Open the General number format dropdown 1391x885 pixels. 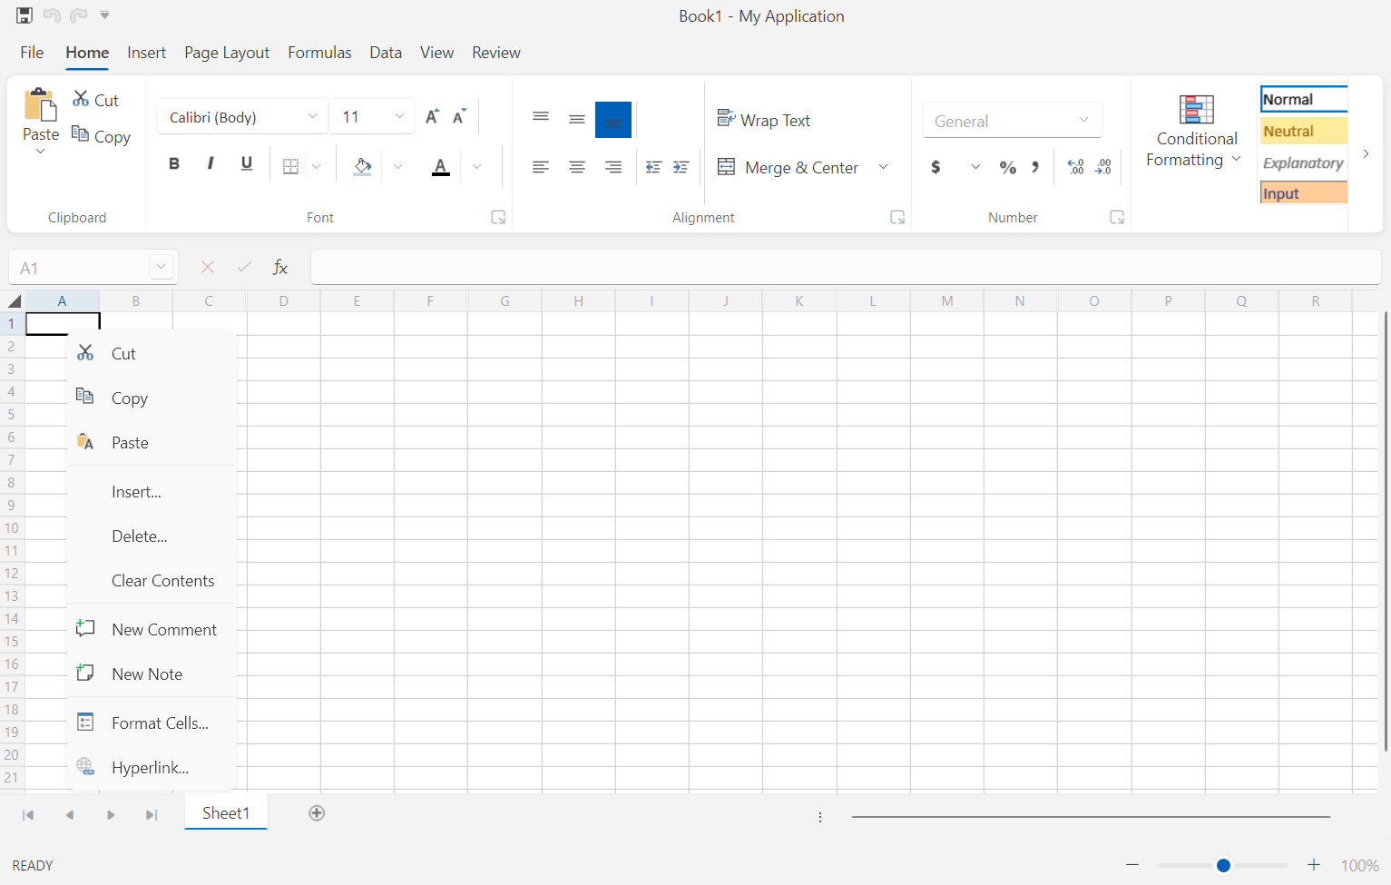point(1082,119)
